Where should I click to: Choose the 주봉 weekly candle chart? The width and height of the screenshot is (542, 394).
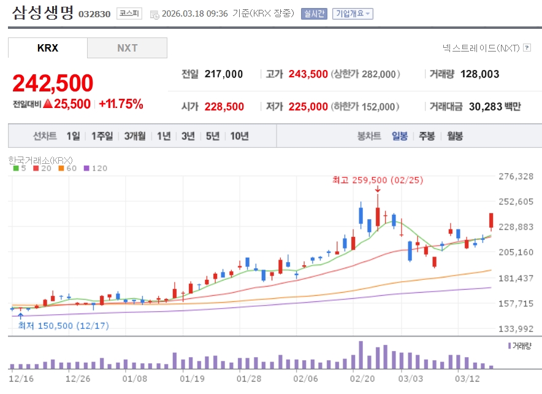(427, 136)
